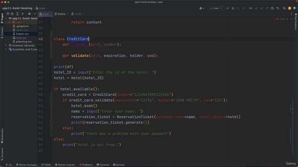Select cards.csv in the project tree

coord(20,30)
